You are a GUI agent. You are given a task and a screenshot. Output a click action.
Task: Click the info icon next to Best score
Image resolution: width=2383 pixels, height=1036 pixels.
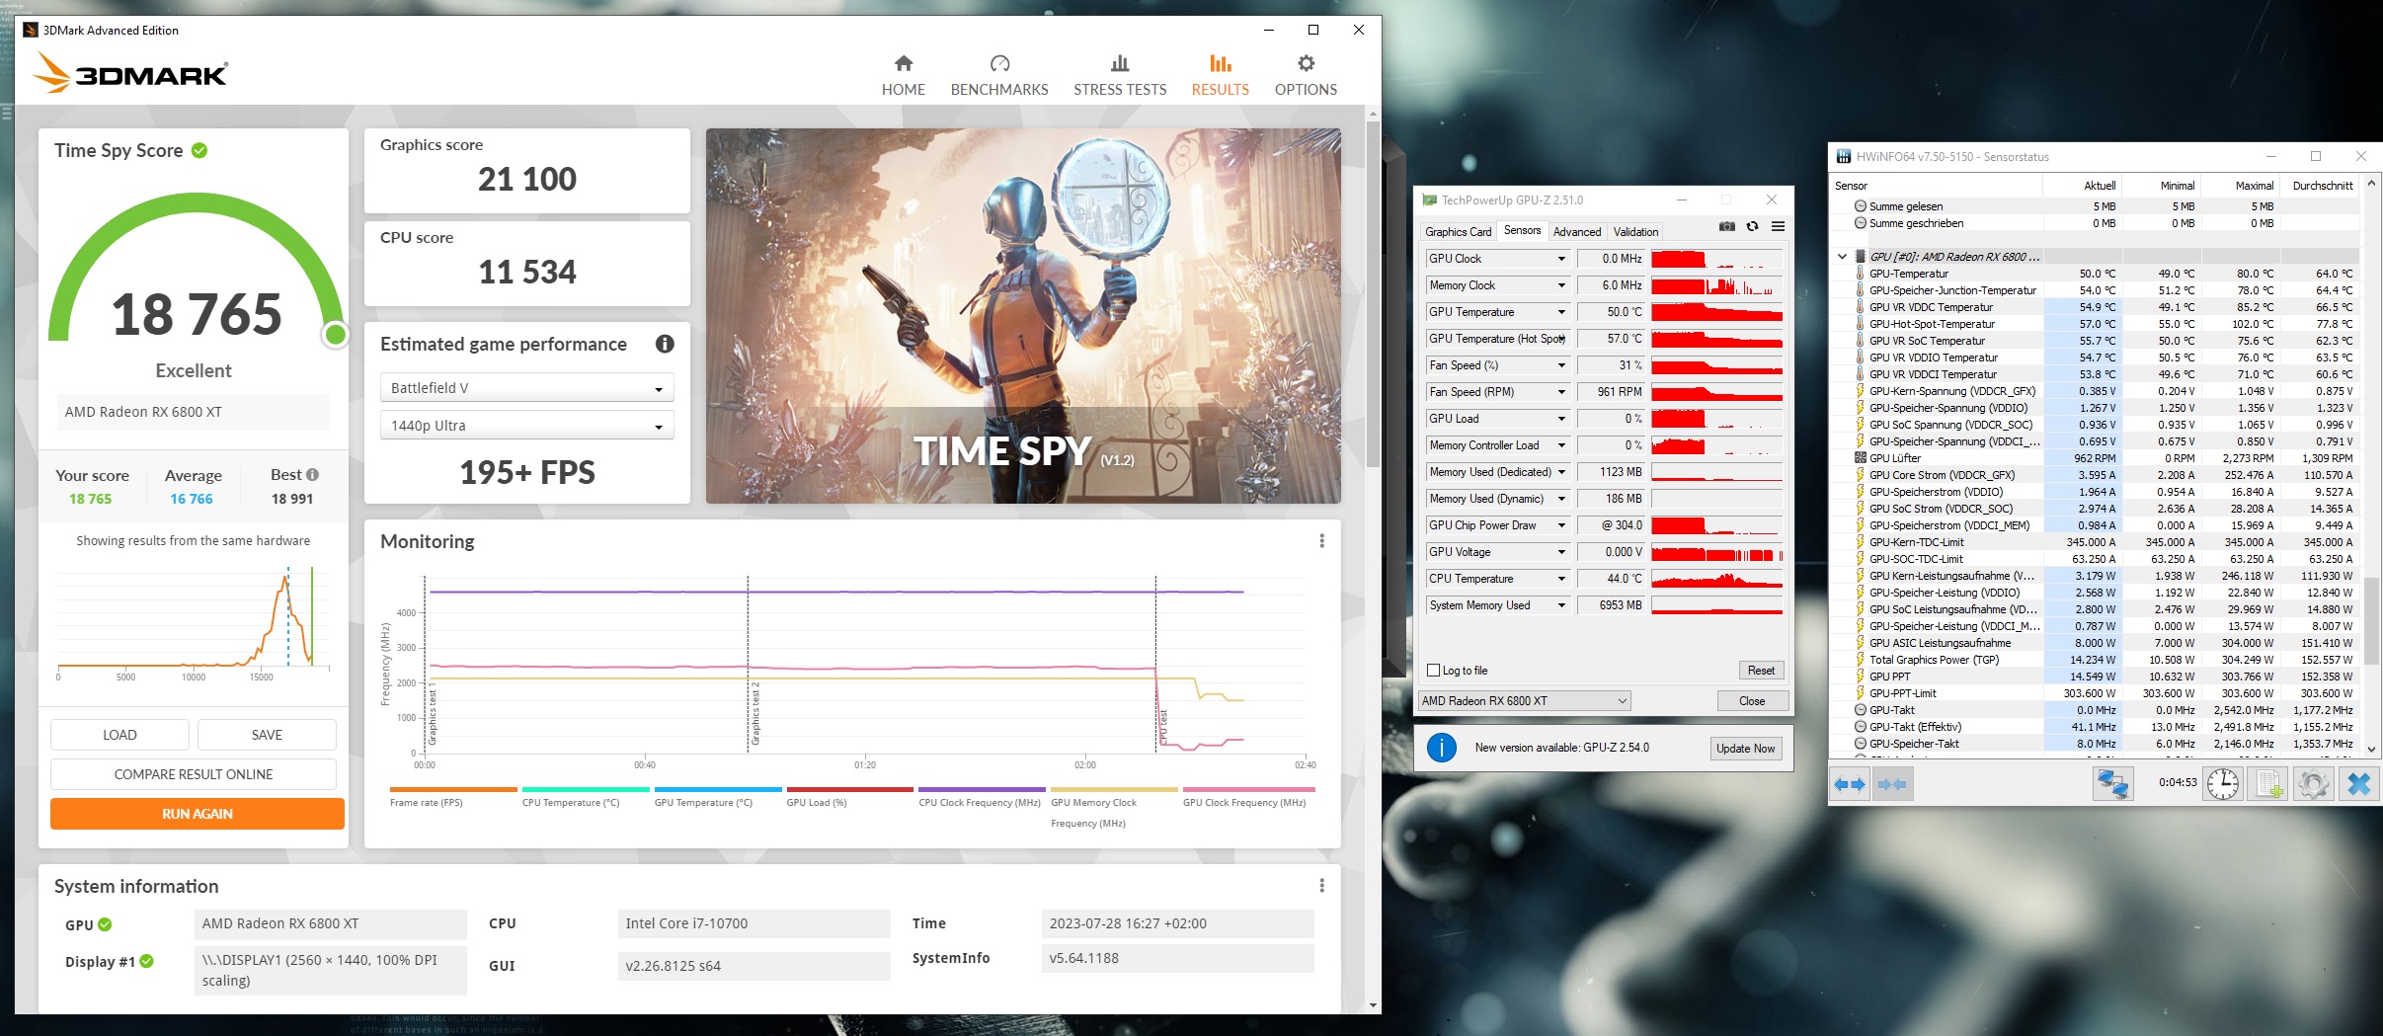coord(312,474)
